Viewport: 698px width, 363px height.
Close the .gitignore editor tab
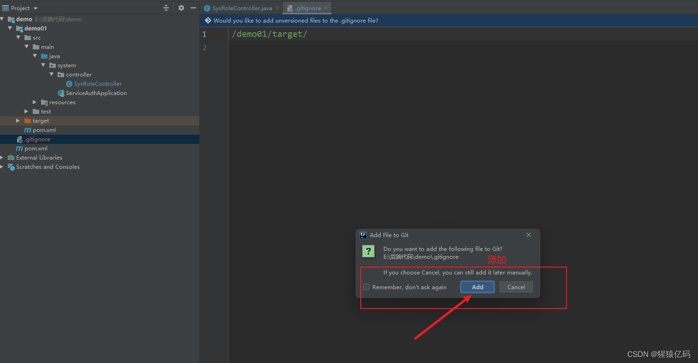tap(326, 8)
